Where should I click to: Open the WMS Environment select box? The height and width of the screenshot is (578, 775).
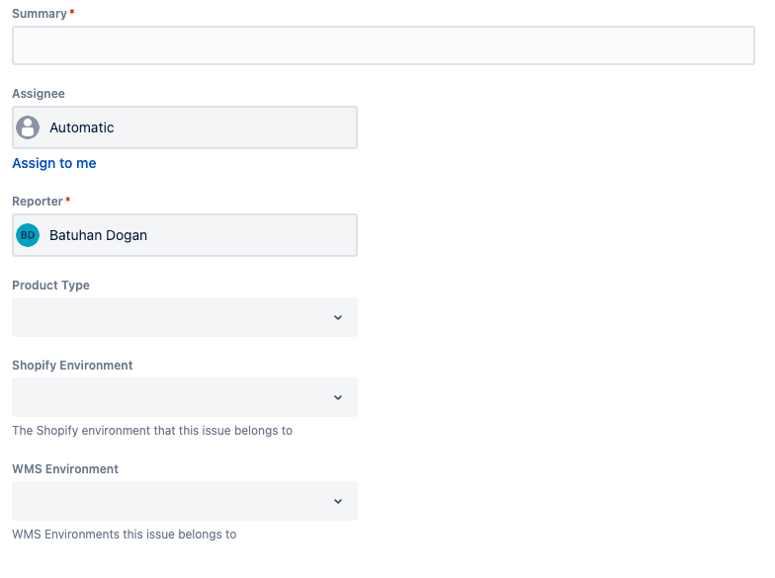173,501
